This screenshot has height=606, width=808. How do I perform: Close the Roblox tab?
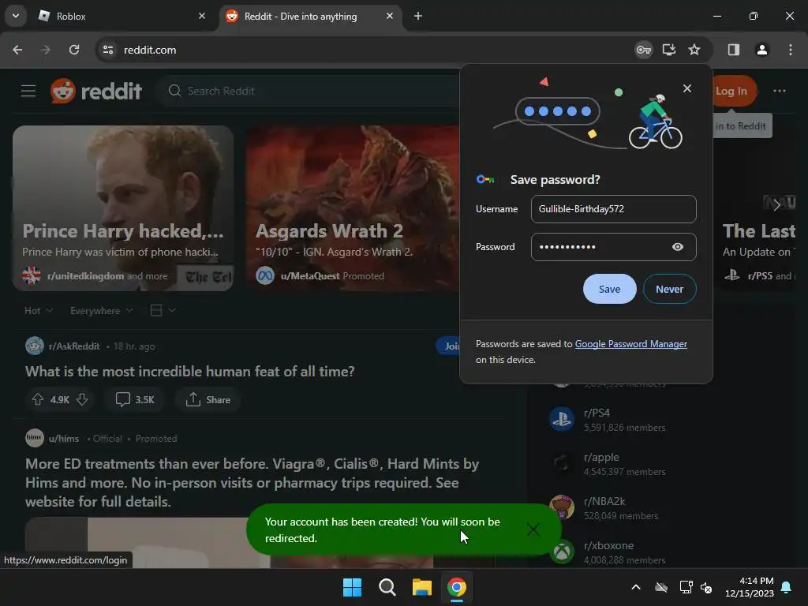click(202, 16)
